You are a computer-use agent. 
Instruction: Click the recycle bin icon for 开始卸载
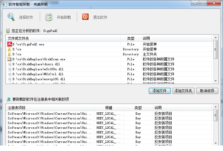[x=49, y=17]
